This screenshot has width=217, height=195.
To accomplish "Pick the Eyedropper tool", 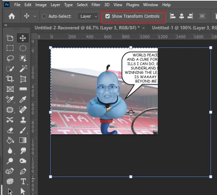I will [23, 99].
